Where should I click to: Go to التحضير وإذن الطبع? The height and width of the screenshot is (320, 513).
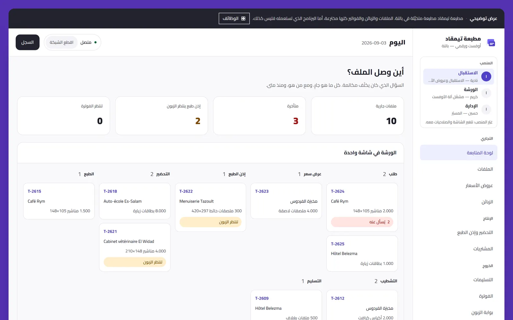(458, 232)
